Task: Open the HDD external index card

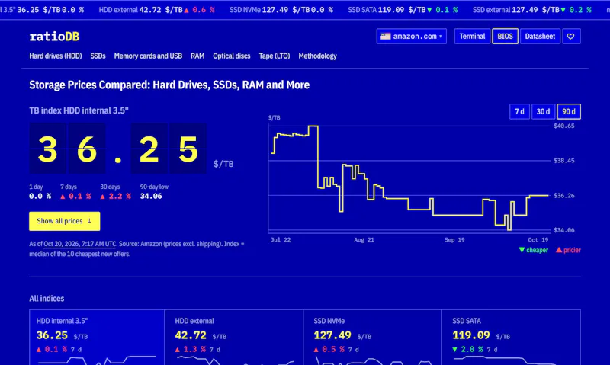Action: pos(234,337)
